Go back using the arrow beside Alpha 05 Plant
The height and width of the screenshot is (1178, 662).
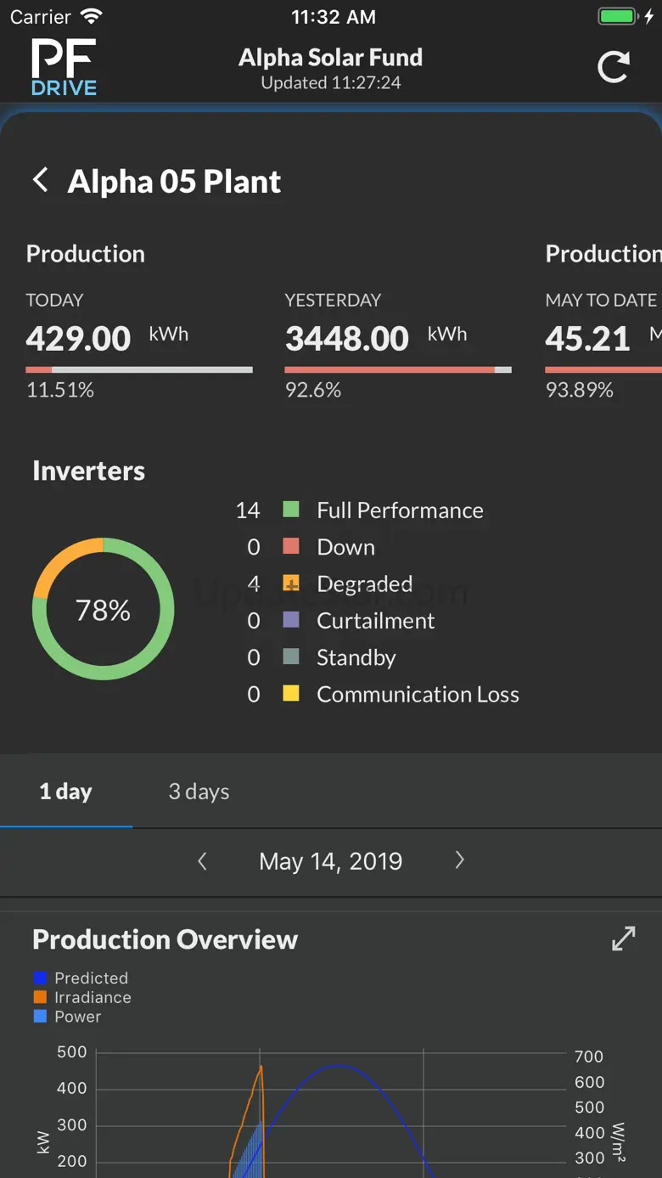click(40, 180)
